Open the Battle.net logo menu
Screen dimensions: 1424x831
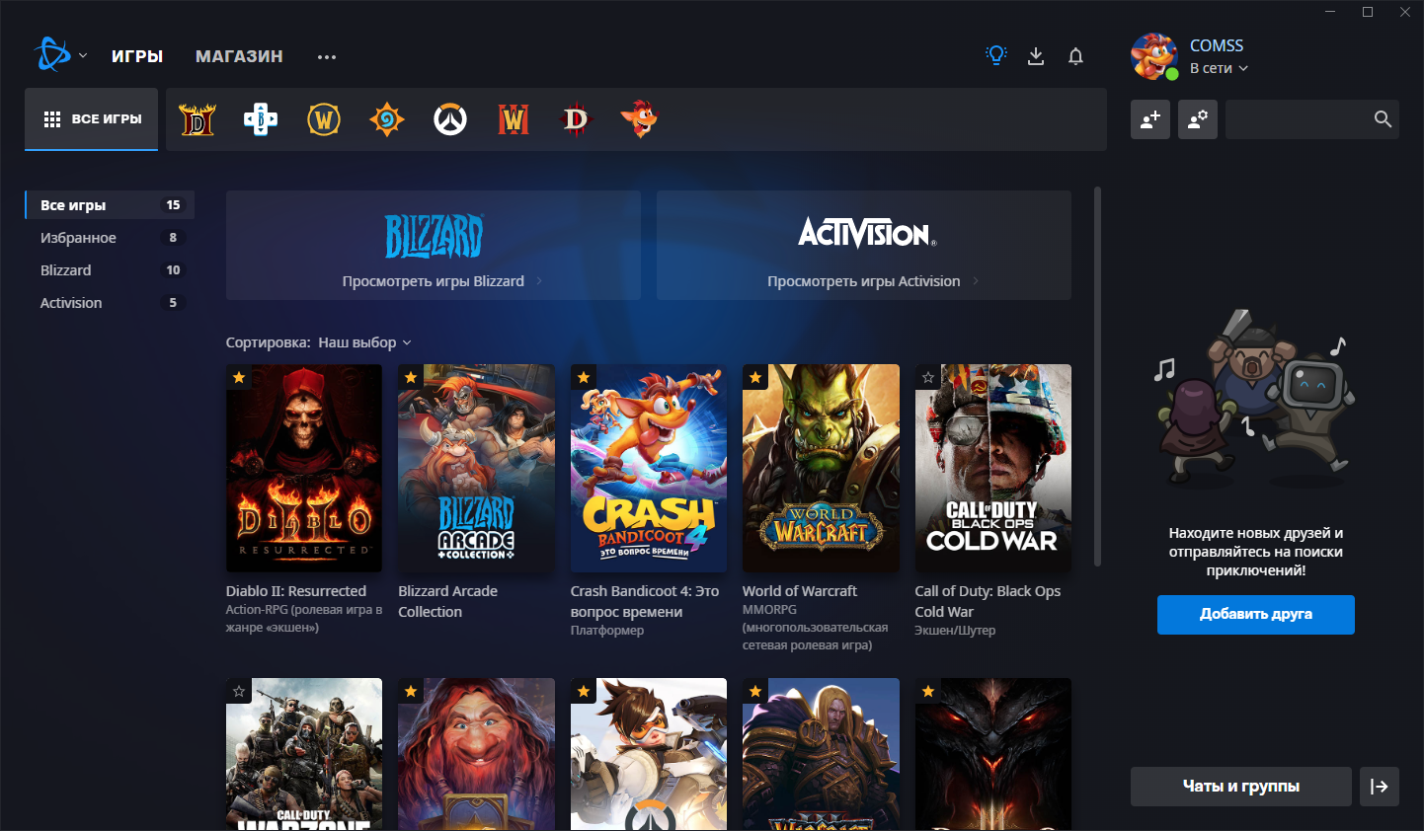52,54
